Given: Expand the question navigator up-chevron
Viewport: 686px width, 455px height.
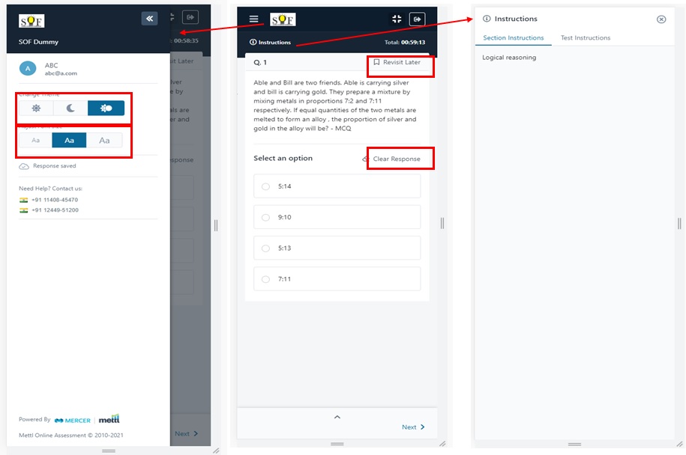Looking at the screenshot, I should [337, 417].
